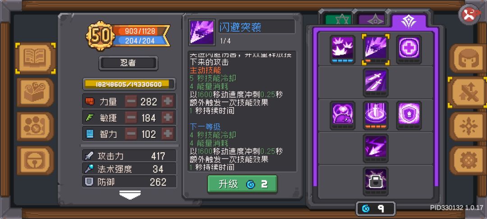Increase 力量 with the plus button
Viewport: 487px width, 219px height.
click(168, 101)
